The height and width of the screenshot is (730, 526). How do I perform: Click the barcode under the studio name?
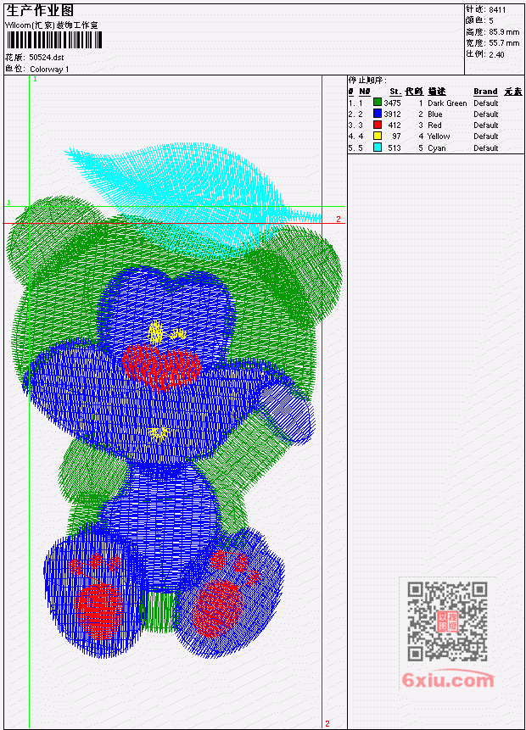(54, 40)
